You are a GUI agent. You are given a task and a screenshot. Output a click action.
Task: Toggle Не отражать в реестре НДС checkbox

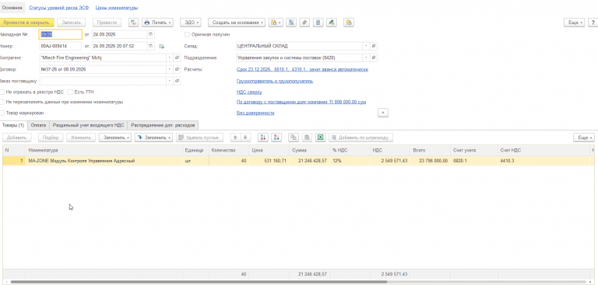(2, 92)
